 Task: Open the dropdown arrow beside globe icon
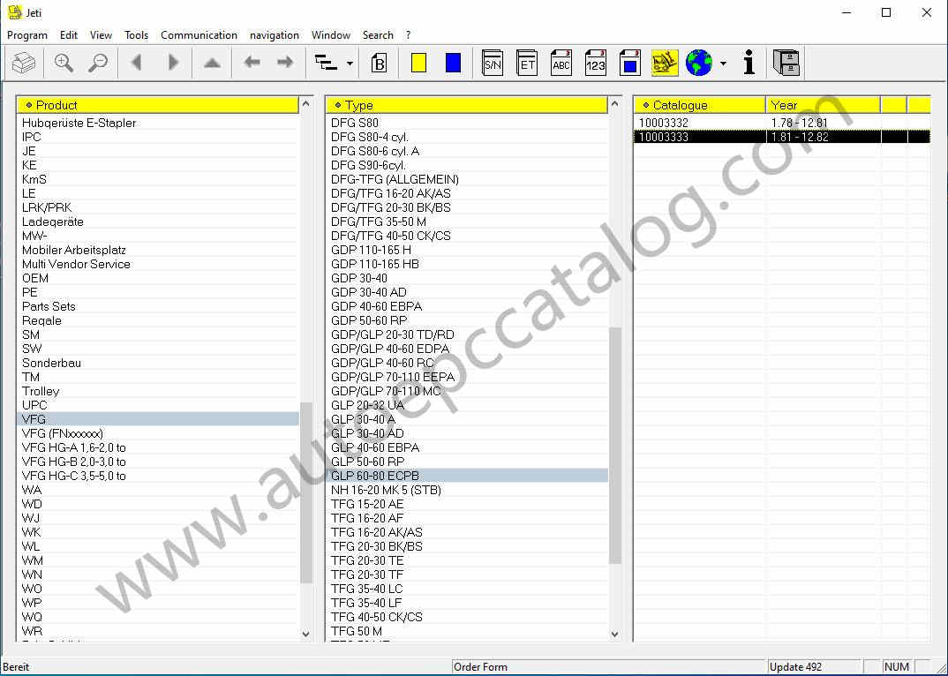723,64
